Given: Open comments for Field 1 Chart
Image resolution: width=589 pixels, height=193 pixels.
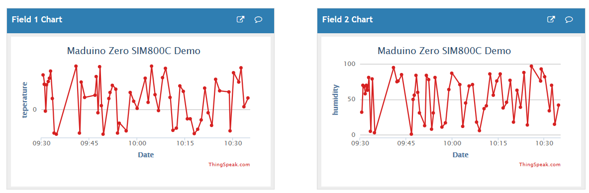Looking at the screenshot, I should tap(259, 19).
